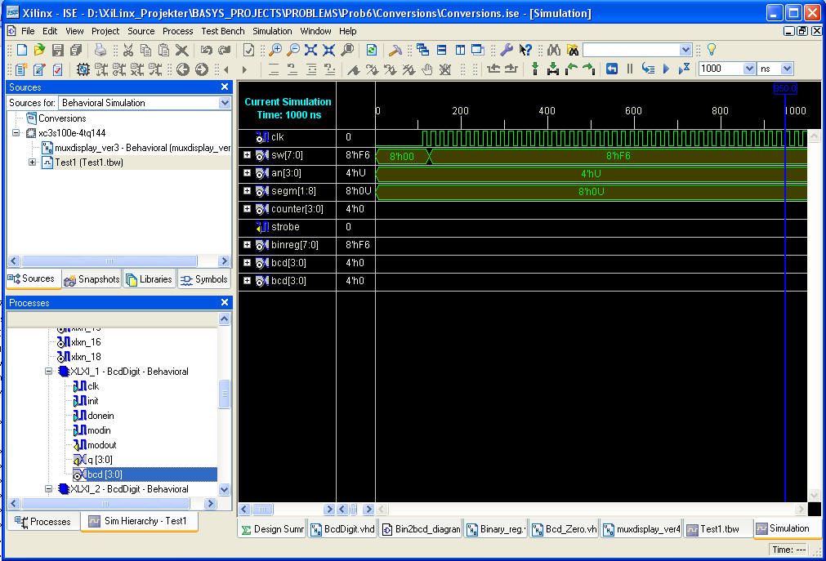826x561 pixels.
Task: Restart the simulation with the blue back-arrow icon
Action: pyautogui.click(x=612, y=69)
